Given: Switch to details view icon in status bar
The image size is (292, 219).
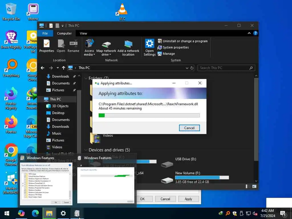Looking at the screenshot, I should tap(248, 186).
